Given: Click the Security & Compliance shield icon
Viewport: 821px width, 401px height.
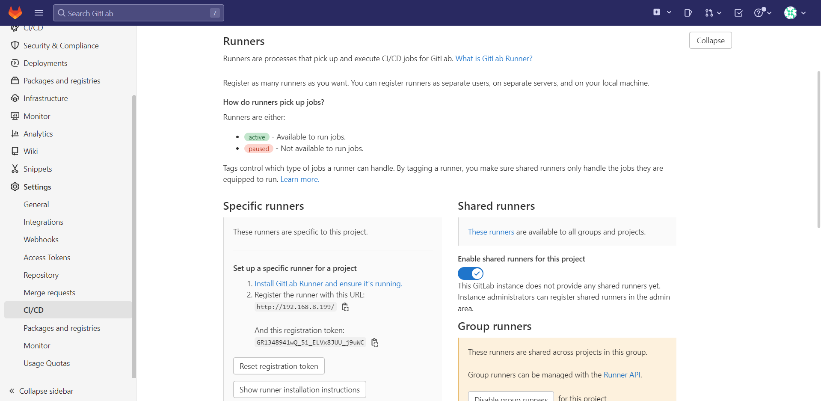Looking at the screenshot, I should [15, 45].
